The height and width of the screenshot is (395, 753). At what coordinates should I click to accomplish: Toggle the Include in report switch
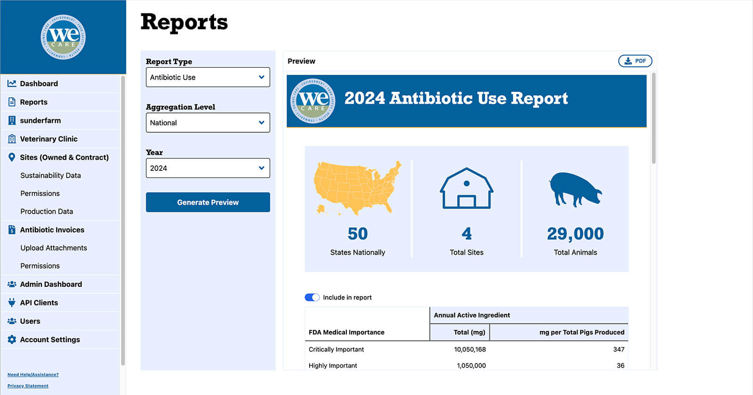pyautogui.click(x=312, y=298)
